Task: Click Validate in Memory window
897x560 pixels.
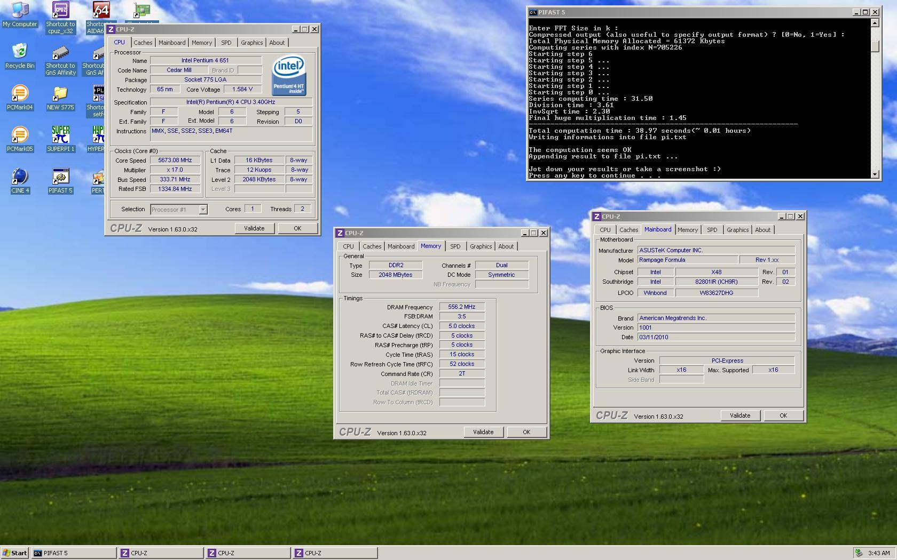Action: point(483,432)
